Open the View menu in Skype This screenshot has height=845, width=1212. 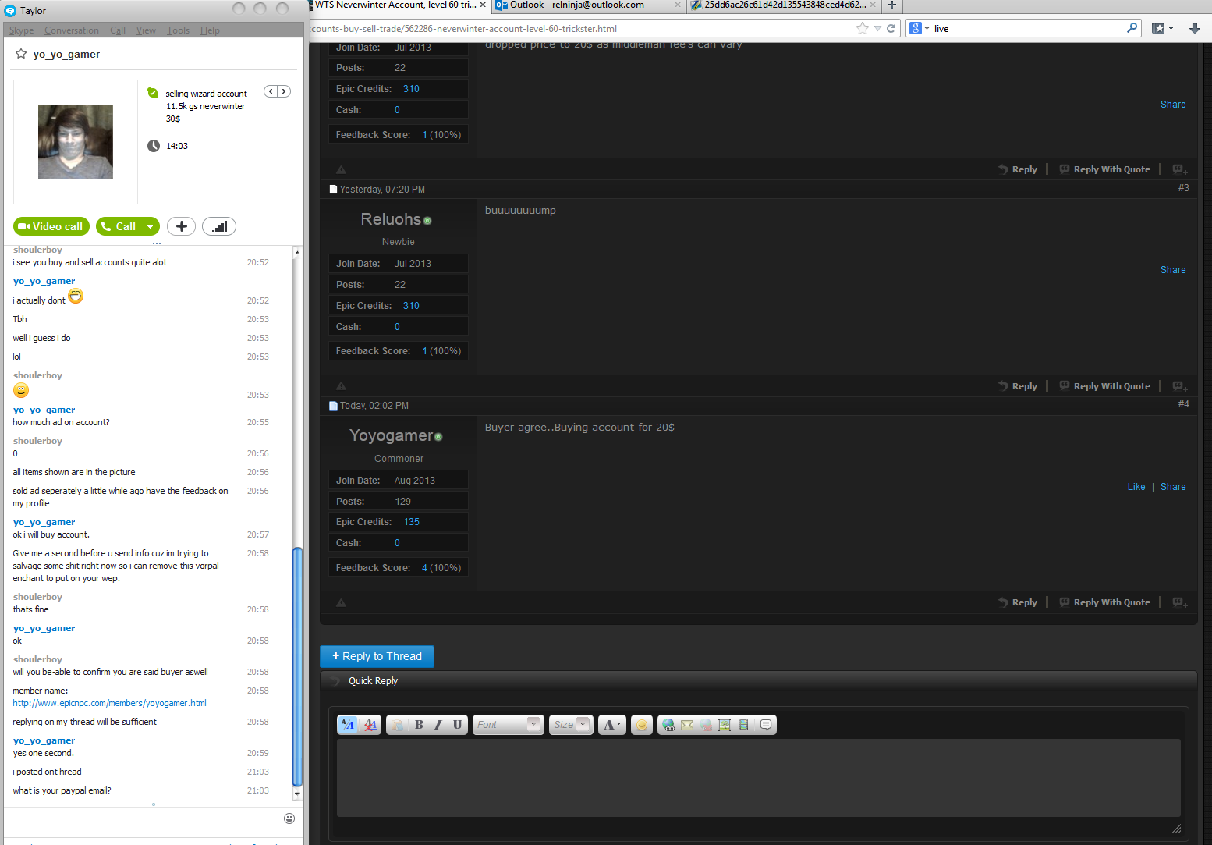tap(146, 30)
